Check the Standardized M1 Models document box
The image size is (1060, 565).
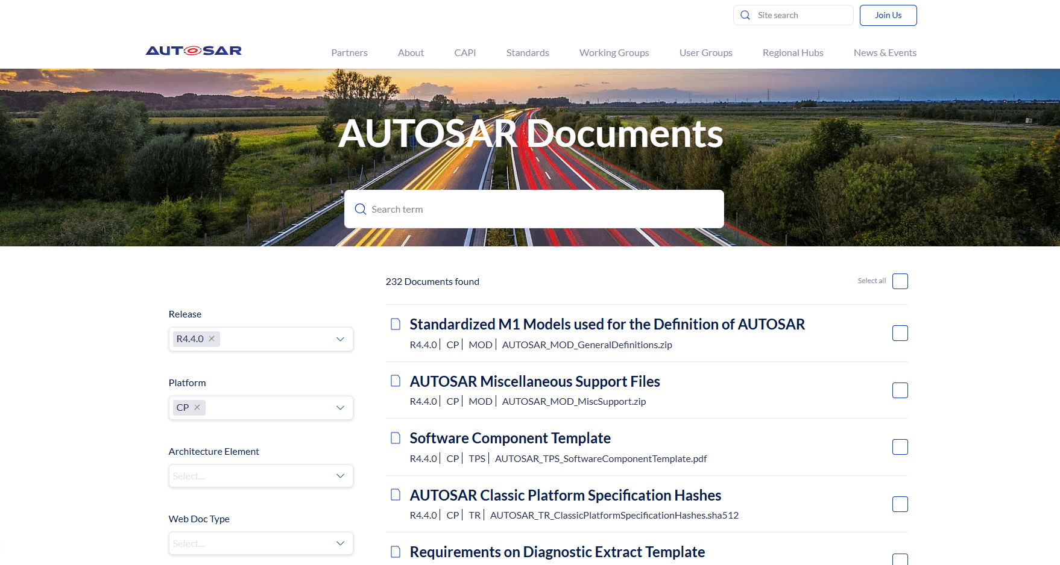click(900, 333)
